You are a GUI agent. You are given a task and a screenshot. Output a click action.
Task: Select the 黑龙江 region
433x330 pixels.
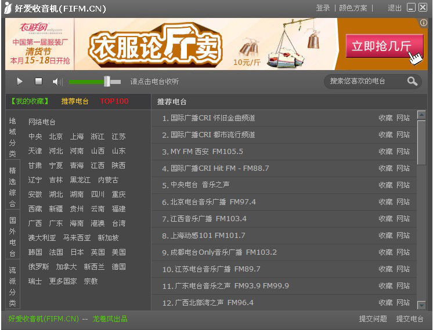coord(80,180)
